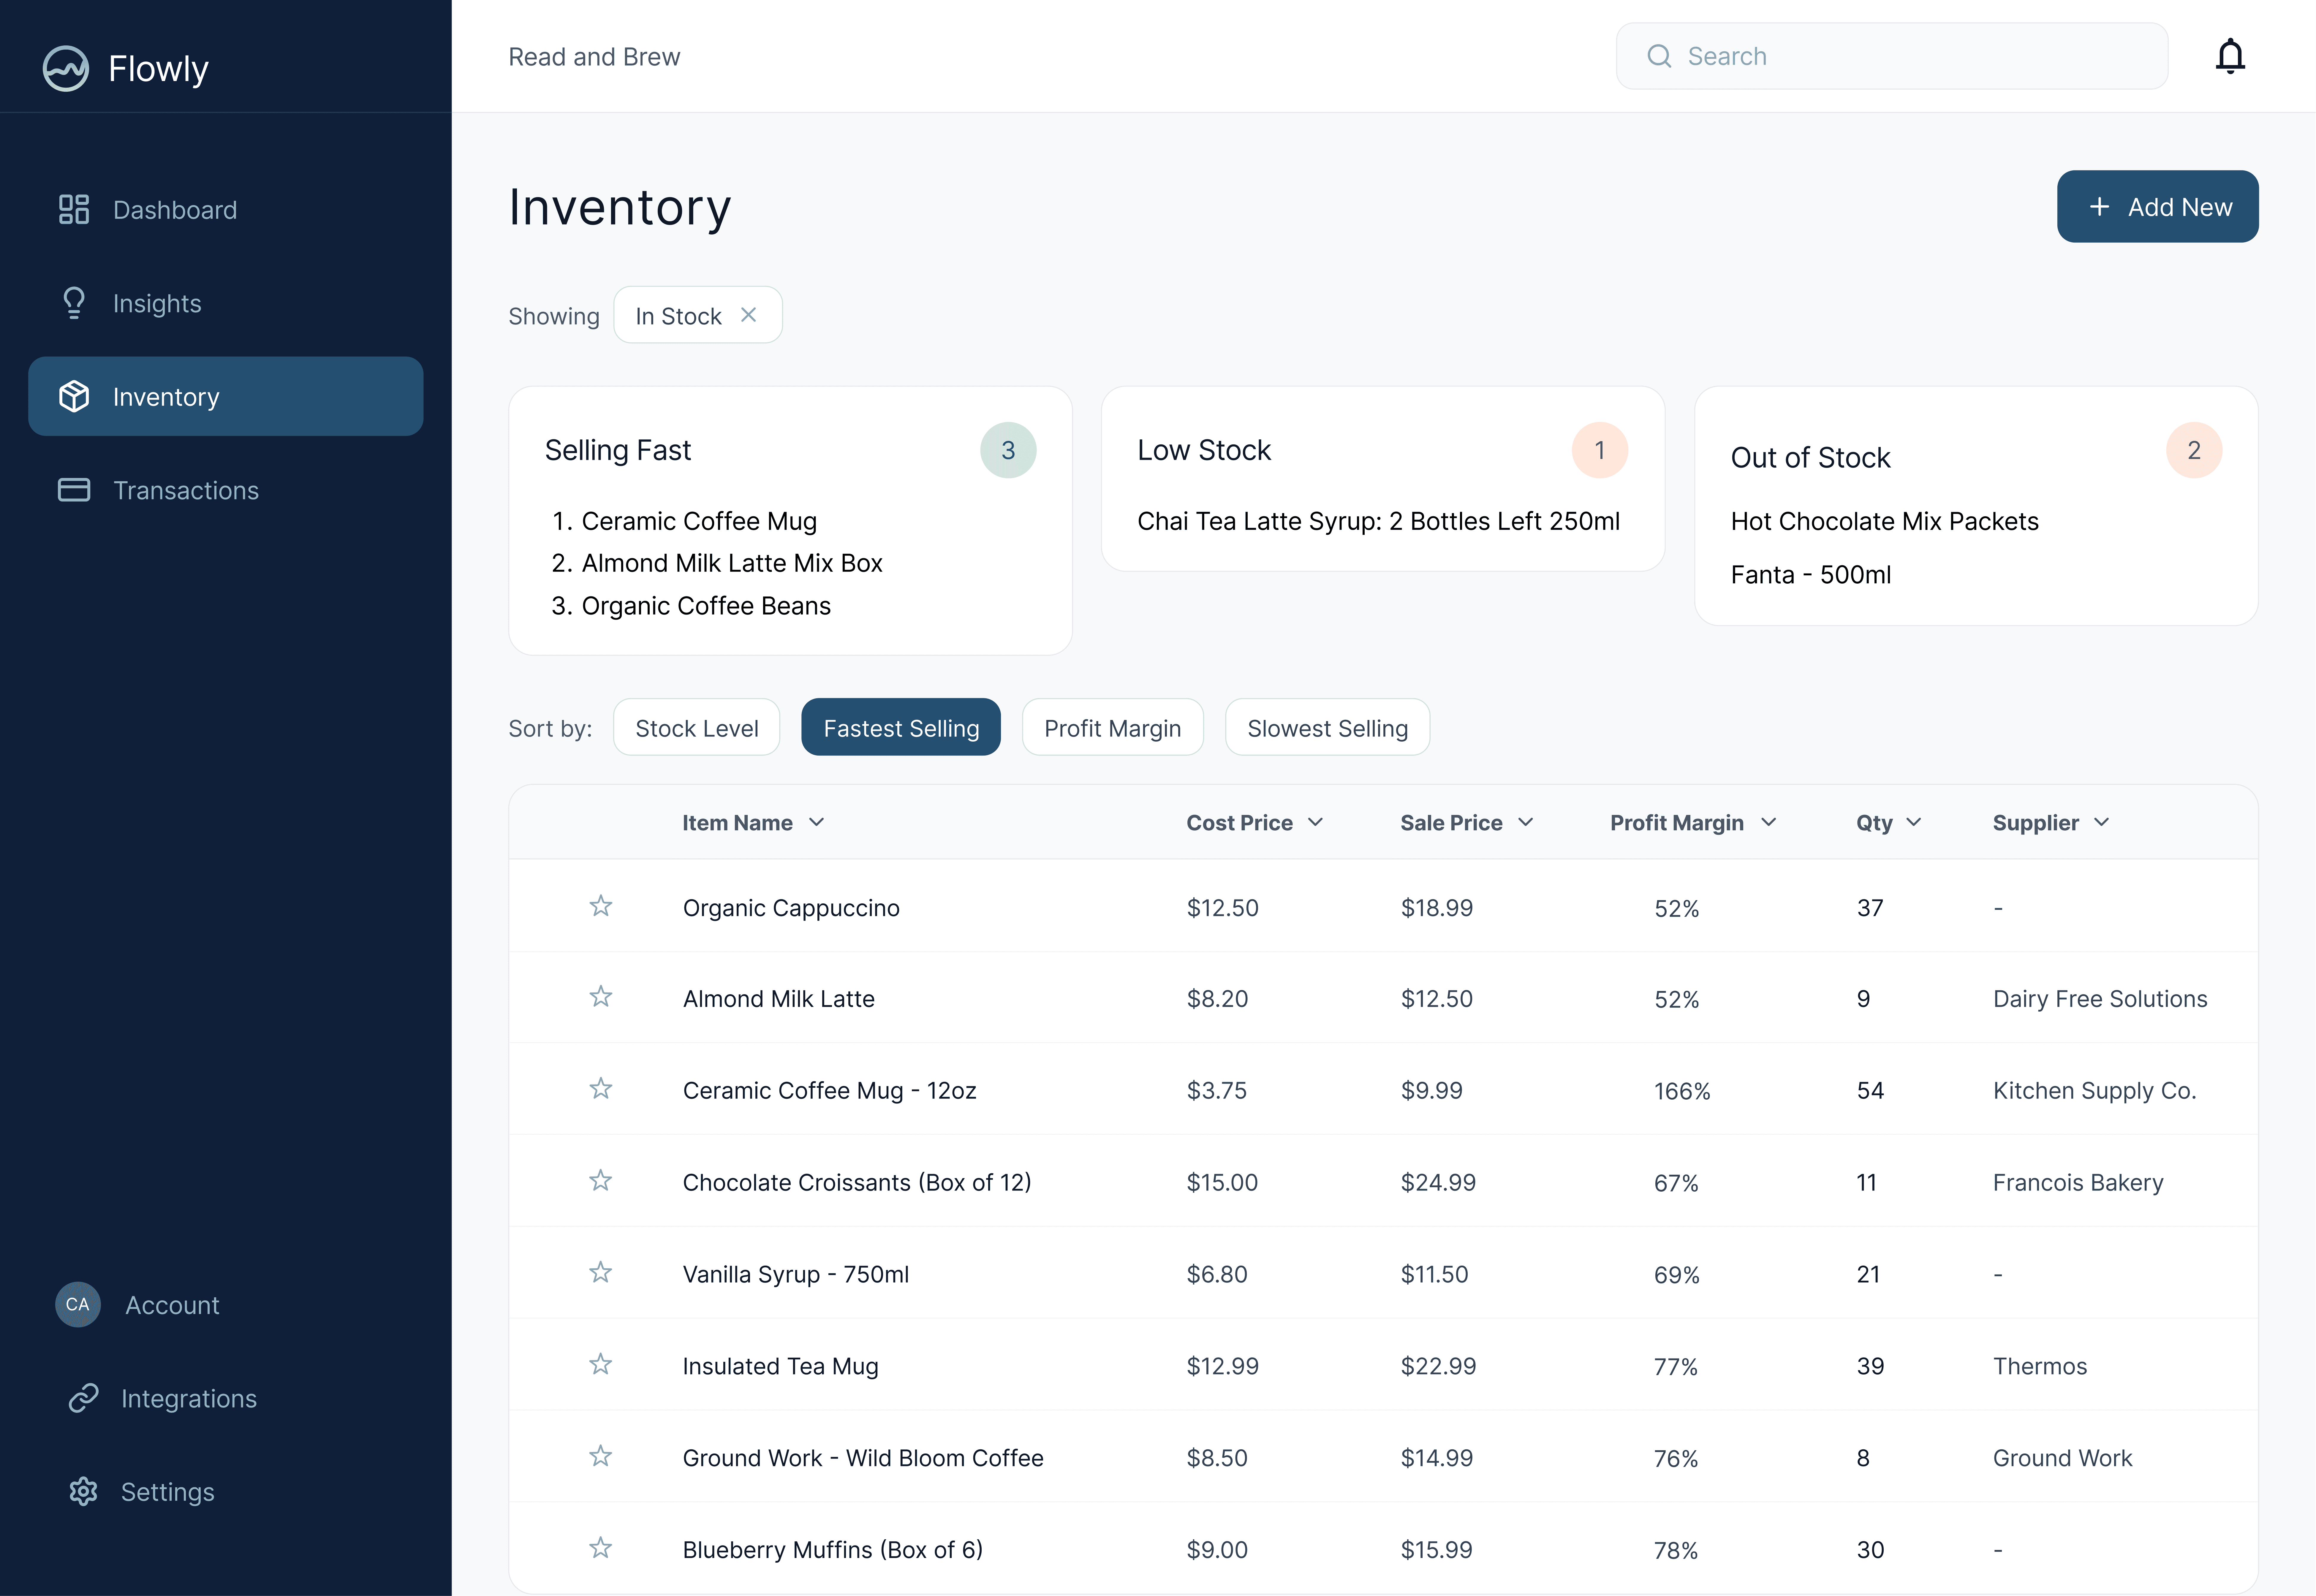Click the Insights lightbulb icon
2316x1596 pixels.
(x=74, y=302)
